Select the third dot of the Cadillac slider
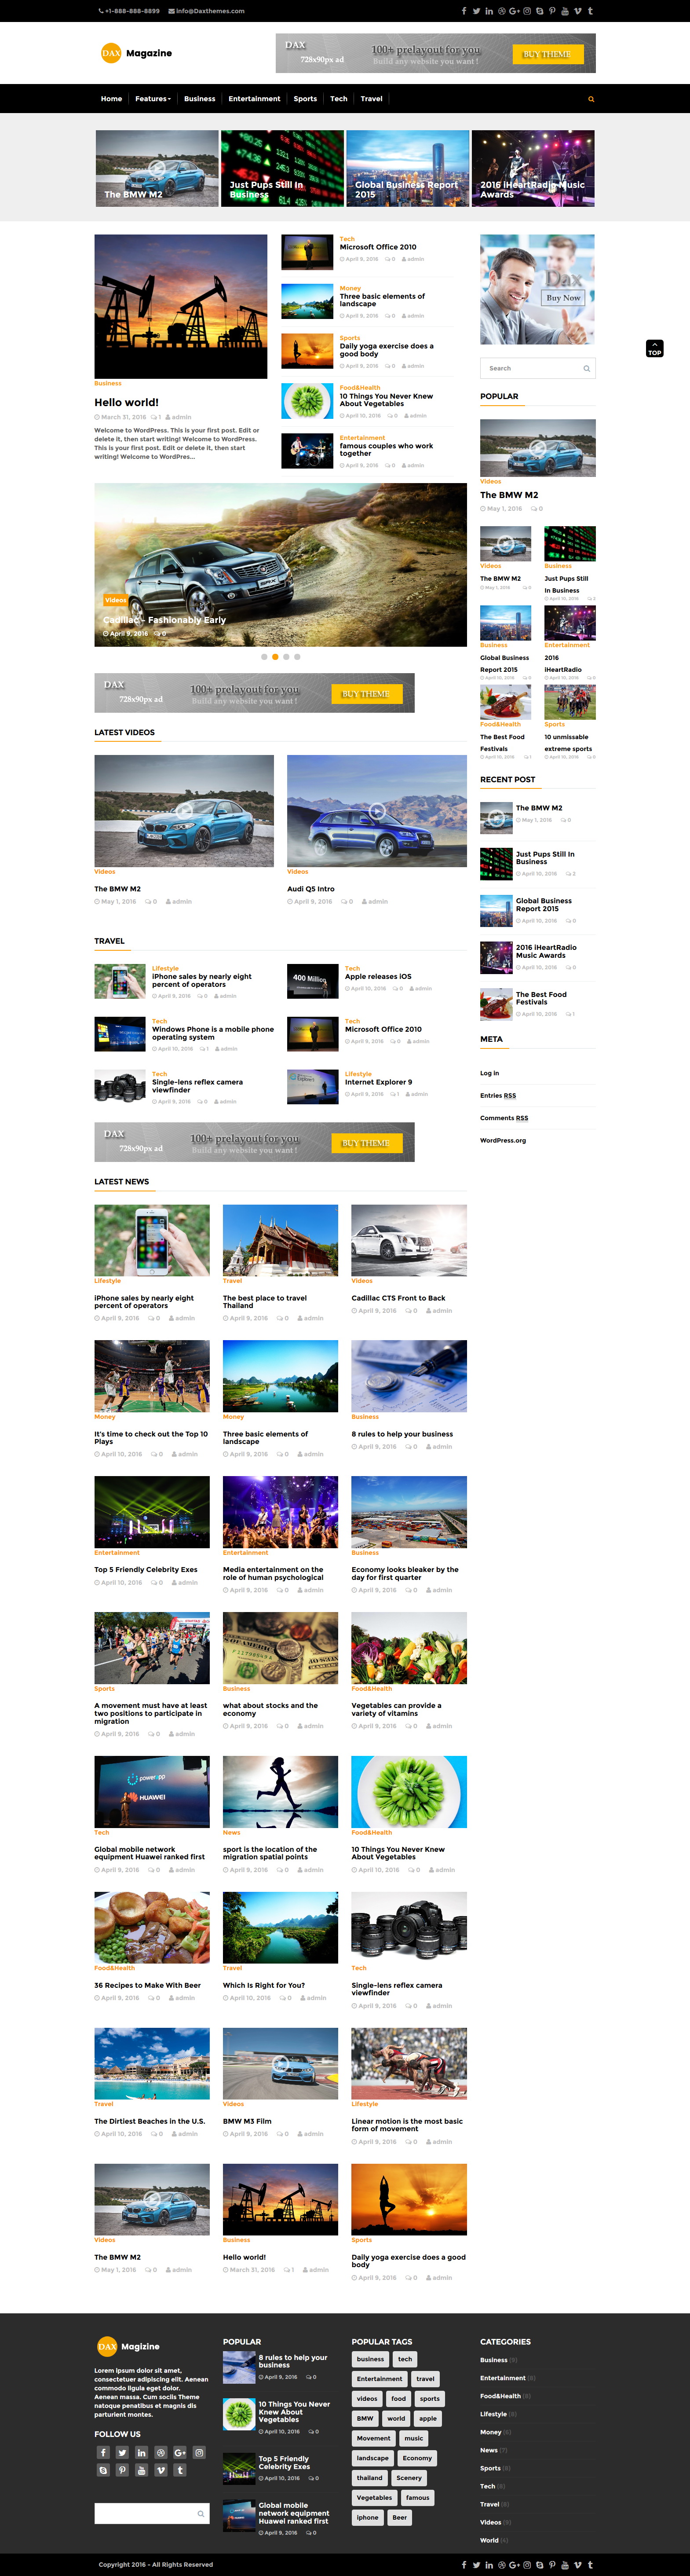Screen dimensions: 690x2576 [x=286, y=657]
